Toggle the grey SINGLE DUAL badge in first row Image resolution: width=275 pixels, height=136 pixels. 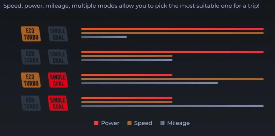pos(58,34)
